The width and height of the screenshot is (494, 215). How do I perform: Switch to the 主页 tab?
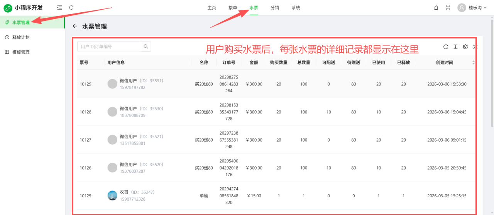click(x=212, y=8)
